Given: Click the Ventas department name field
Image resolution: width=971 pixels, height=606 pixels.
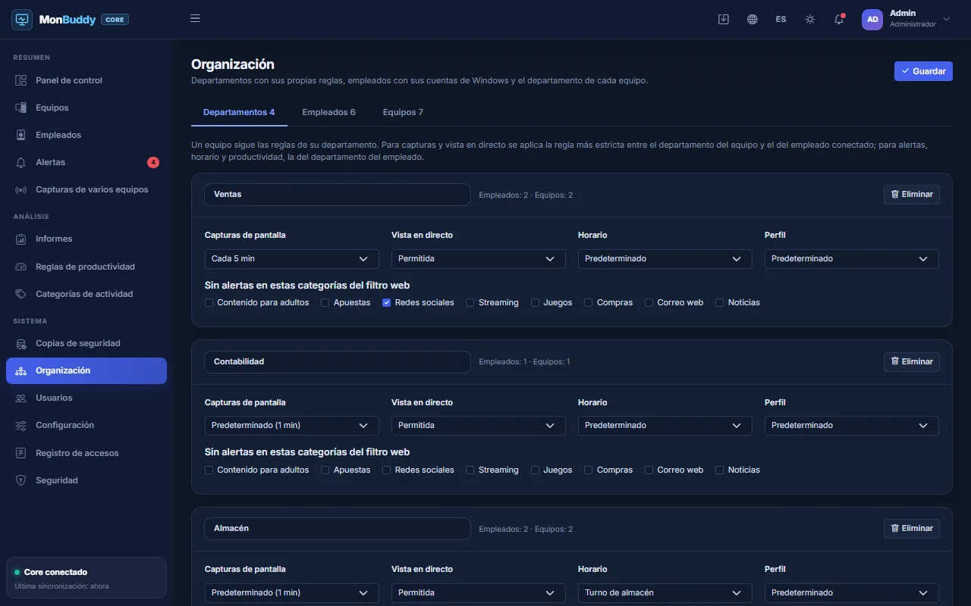Looking at the screenshot, I should pyautogui.click(x=338, y=195).
